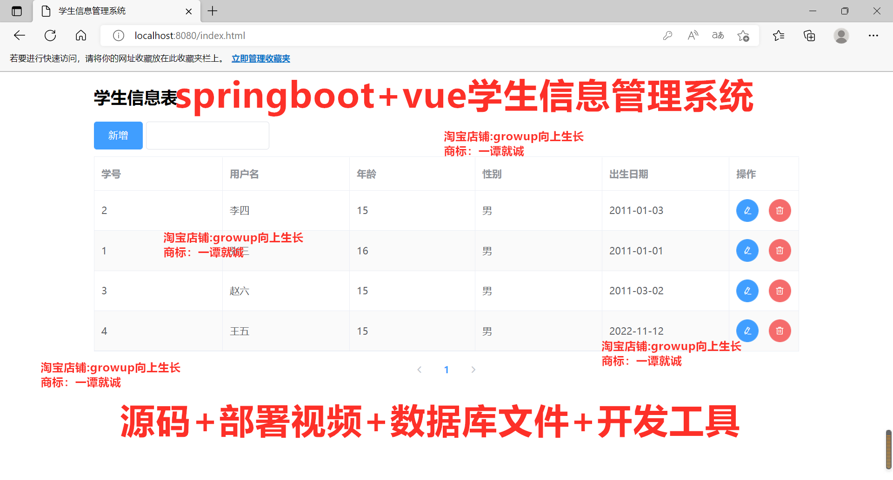Viewport: 893px width, 480px height.
Task: Open the browser home page
Action: 81,35
